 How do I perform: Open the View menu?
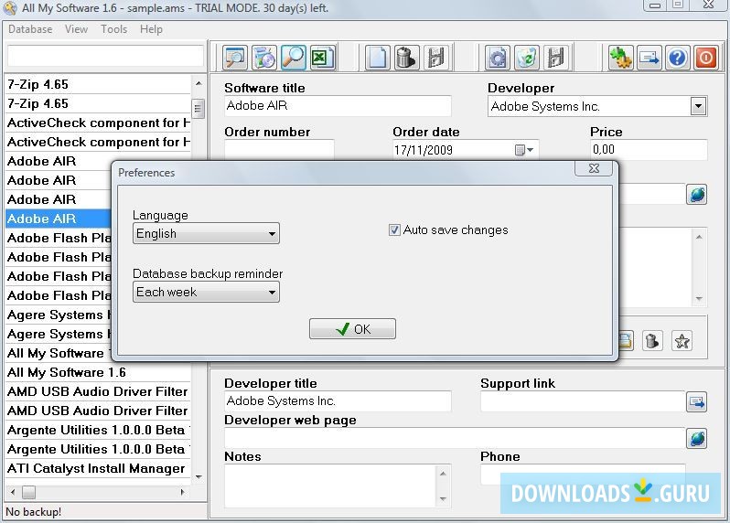click(76, 29)
